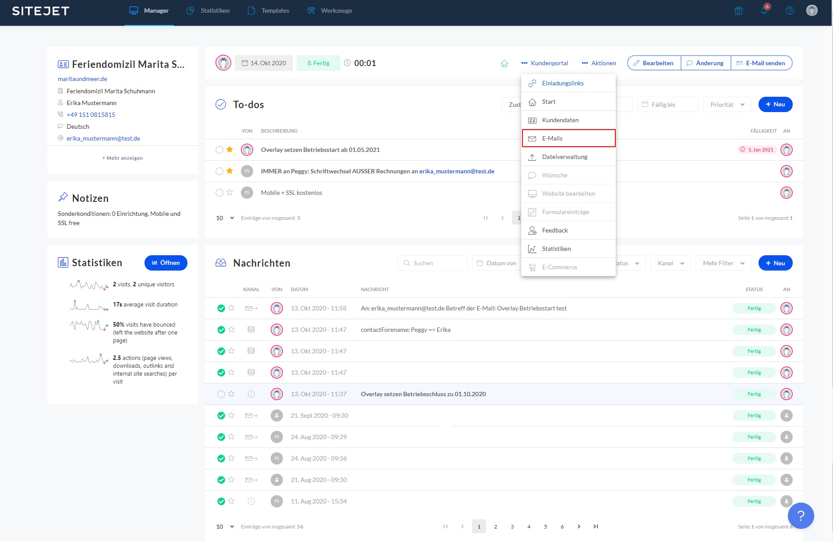This screenshot has width=833, height=542.
Task: Choose Dateiverwaltung in the menu
Action: coord(568,157)
